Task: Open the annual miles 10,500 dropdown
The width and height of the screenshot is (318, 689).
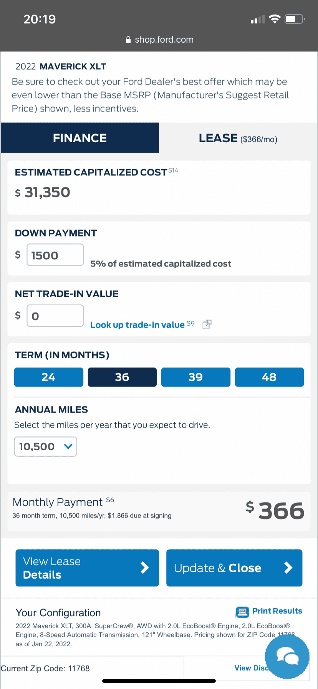Action: click(46, 446)
